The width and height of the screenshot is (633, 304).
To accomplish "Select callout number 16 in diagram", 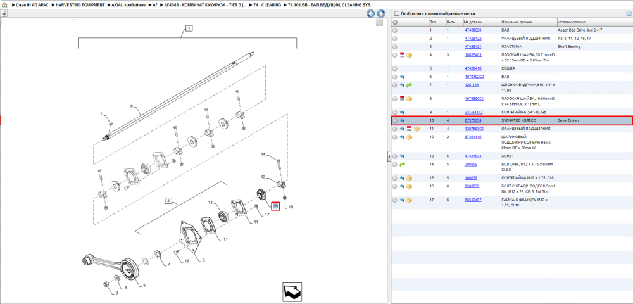I will tap(187, 261).
